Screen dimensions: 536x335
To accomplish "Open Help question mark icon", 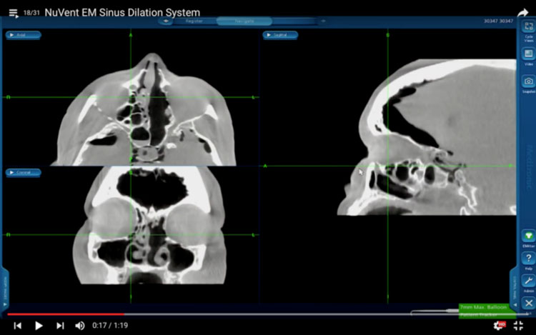I will [x=528, y=259].
